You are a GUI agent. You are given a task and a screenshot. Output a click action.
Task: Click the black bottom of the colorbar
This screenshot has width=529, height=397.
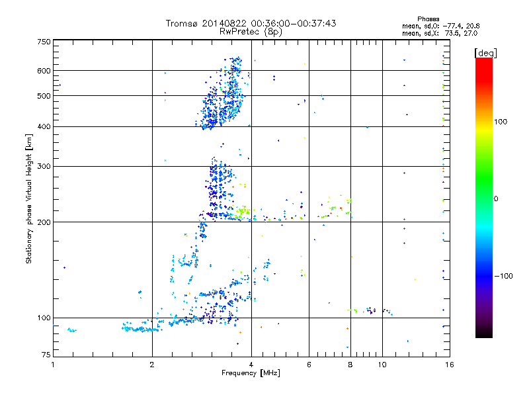tap(484, 334)
